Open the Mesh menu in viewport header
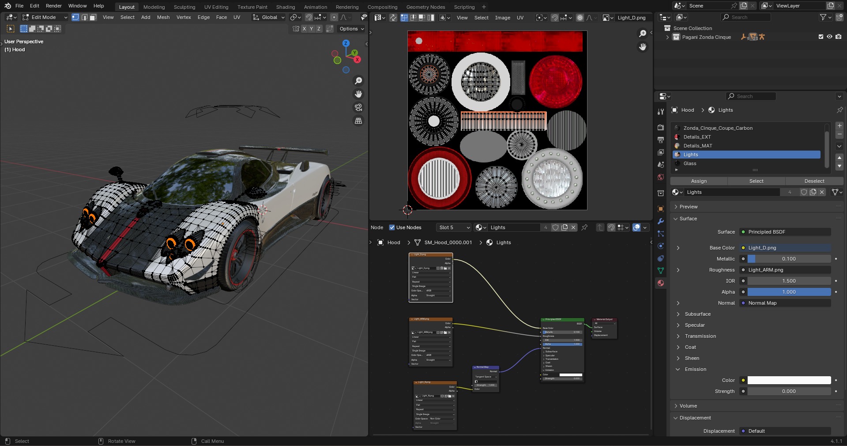This screenshot has width=847, height=446. pos(163,17)
